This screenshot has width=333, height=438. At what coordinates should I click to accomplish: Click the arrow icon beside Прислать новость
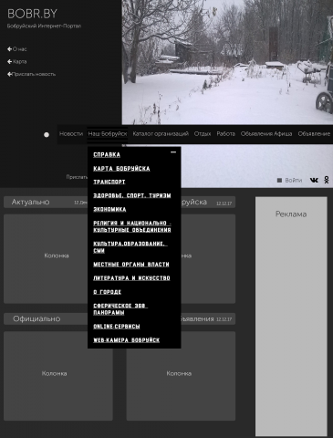coord(9,74)
